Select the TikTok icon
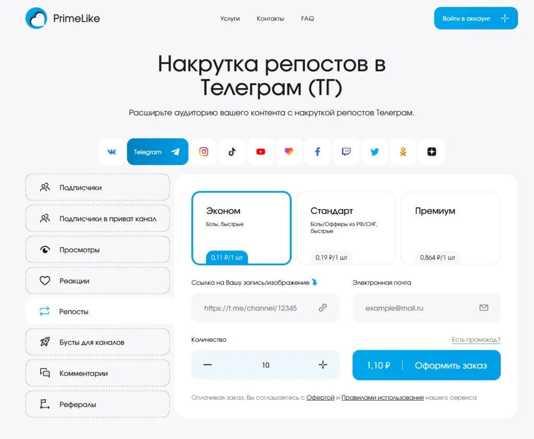Image resolution: width=534 pixels, height=439 pixels. click(x=232, y=152)
